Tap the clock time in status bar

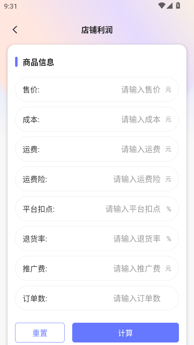(10, 6)
